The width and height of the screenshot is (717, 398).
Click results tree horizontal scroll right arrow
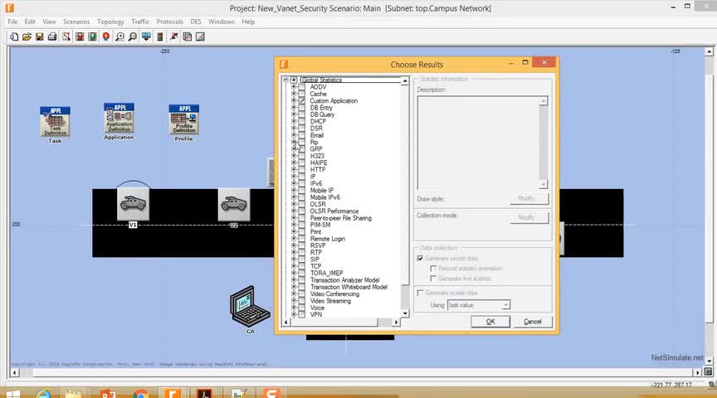[x=396, y=323]
